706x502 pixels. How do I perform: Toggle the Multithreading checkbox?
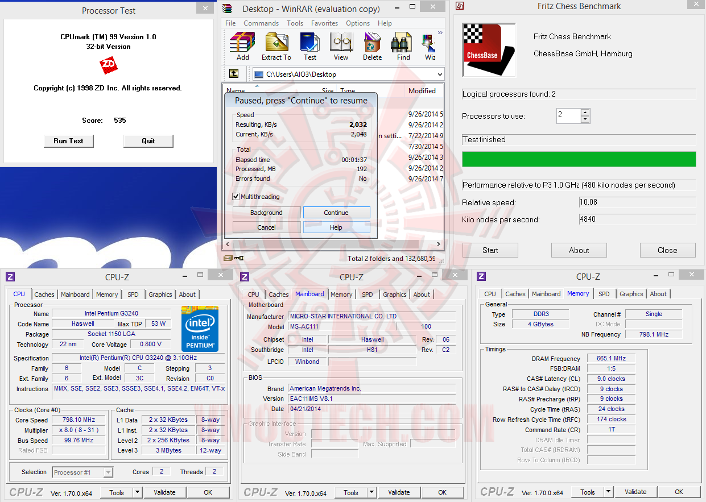click(236, 197)
